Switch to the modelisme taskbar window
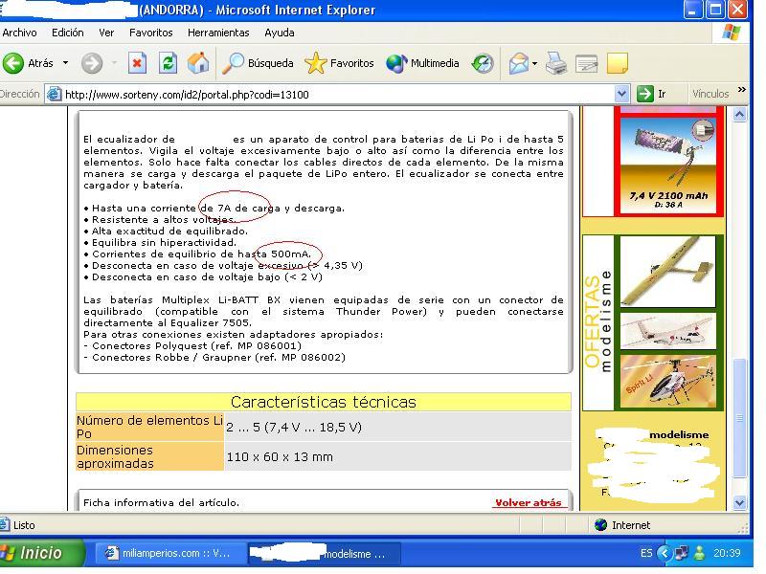The image size is (766, 574). tap(324, 554)
